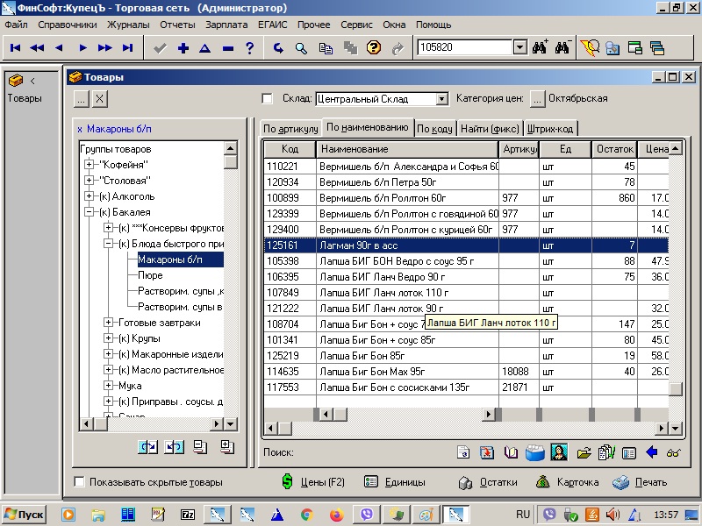The height and width of the screenshot is (526, 702).
Task: Collapse Блюда быстрого приготовления group
Action: [x=108, y=244]
